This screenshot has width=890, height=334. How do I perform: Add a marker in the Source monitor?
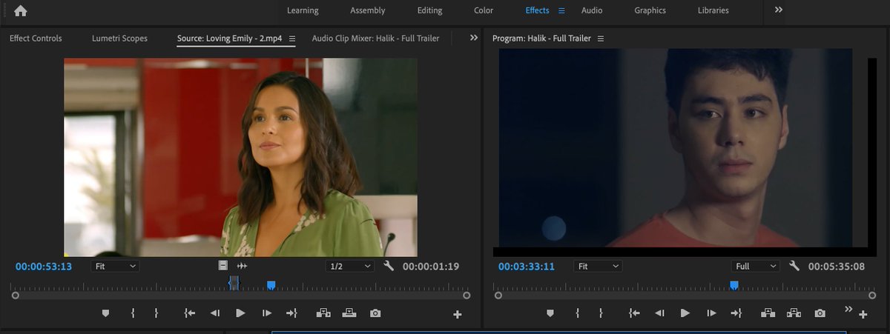point(105,313)
